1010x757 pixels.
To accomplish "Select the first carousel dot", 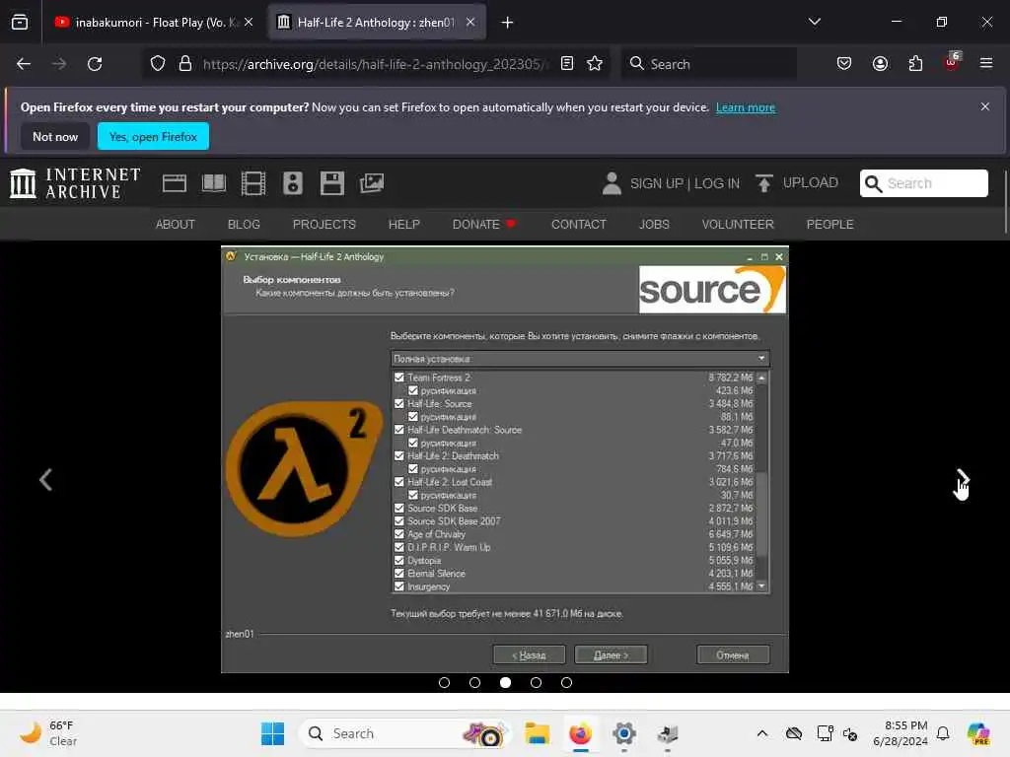I will pos(444,682).
